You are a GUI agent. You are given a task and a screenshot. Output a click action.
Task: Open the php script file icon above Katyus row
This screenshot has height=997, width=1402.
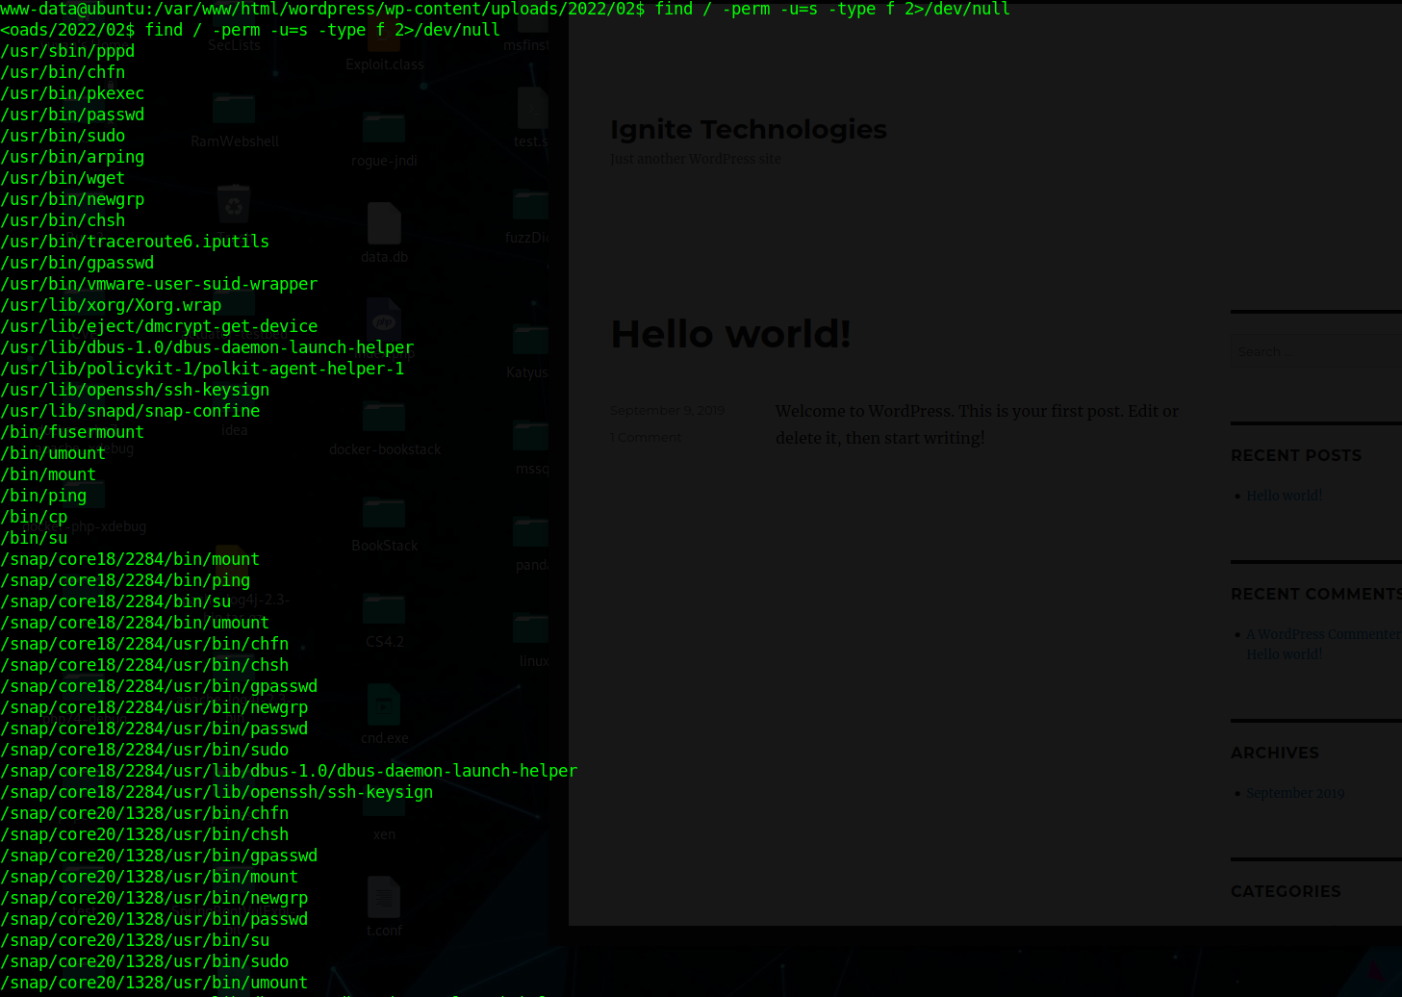coord(384,320)
